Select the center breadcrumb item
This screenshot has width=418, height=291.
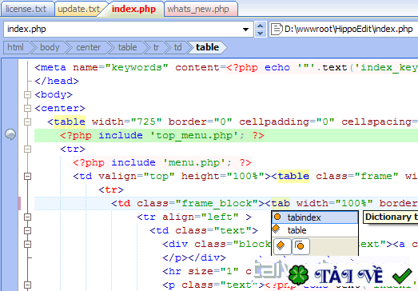[x=88, y=47]
